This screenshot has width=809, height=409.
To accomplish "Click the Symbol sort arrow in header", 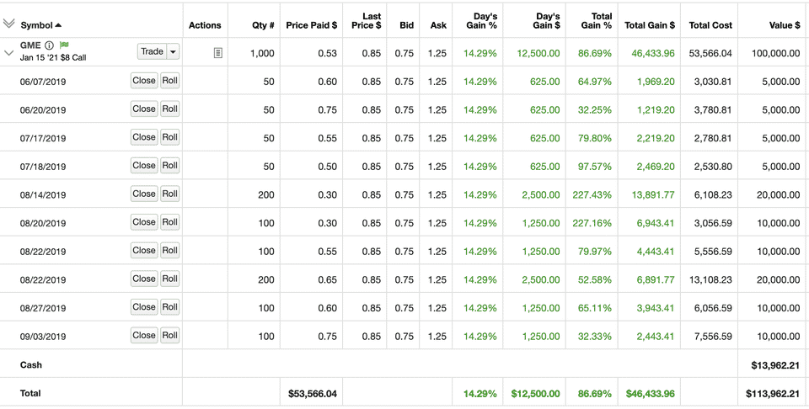I will 58,25.
